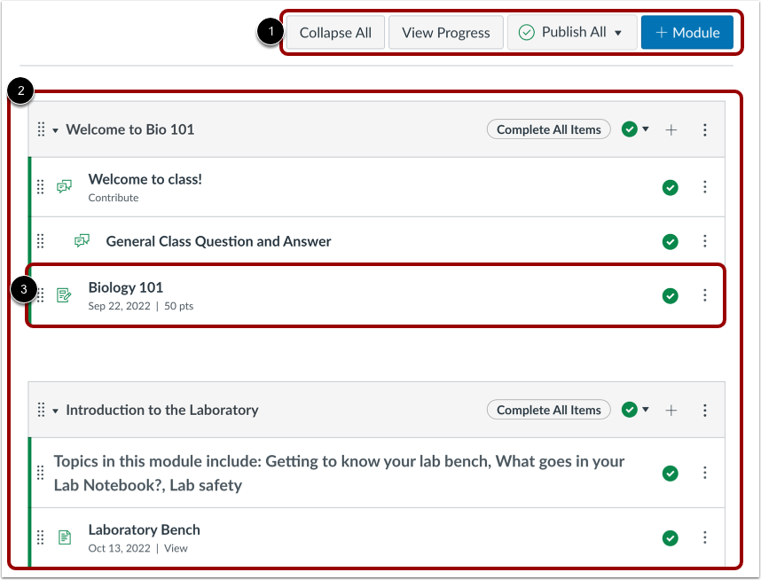Select the assignment icon next to Biology 101
Image resolution: width=761 pixels, height=580 pixels.
coord(63,295)
